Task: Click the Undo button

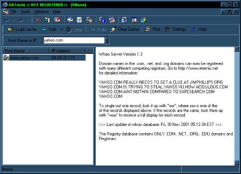Action: pos(98,29)
